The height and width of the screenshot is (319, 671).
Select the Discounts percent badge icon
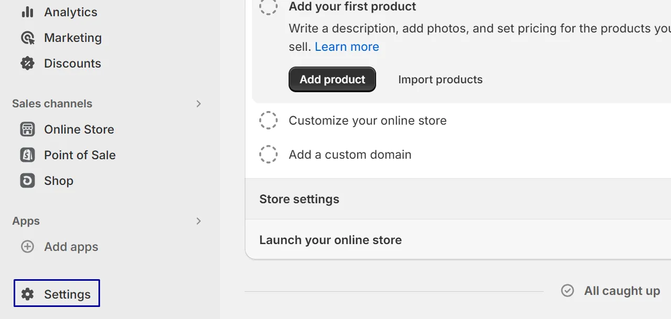[x=27, y=63]
